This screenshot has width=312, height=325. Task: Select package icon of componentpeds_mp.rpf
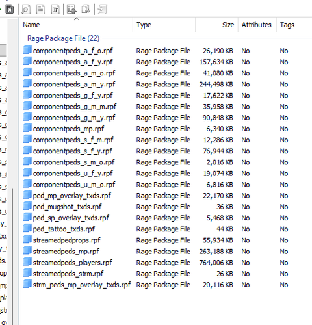pyautogui.click(x=27, y=128)
